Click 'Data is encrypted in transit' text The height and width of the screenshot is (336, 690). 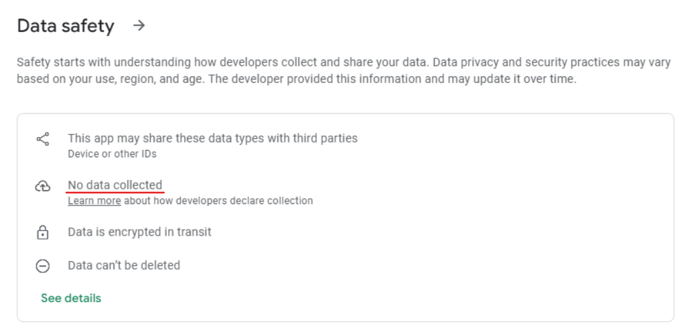(139, 232)
